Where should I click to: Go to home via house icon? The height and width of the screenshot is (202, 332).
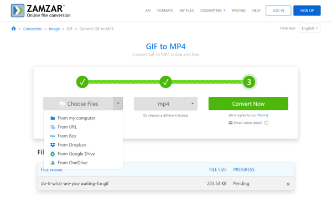point(13,29)
